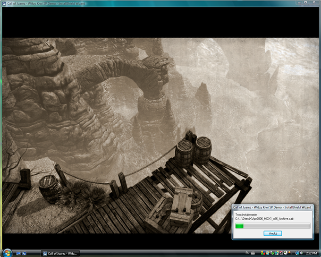Viewport: 321px width, 257px height.
Task: Click Safely Remove Hardware tray icon
Action: pyautogui.click(x=272, y=253)
